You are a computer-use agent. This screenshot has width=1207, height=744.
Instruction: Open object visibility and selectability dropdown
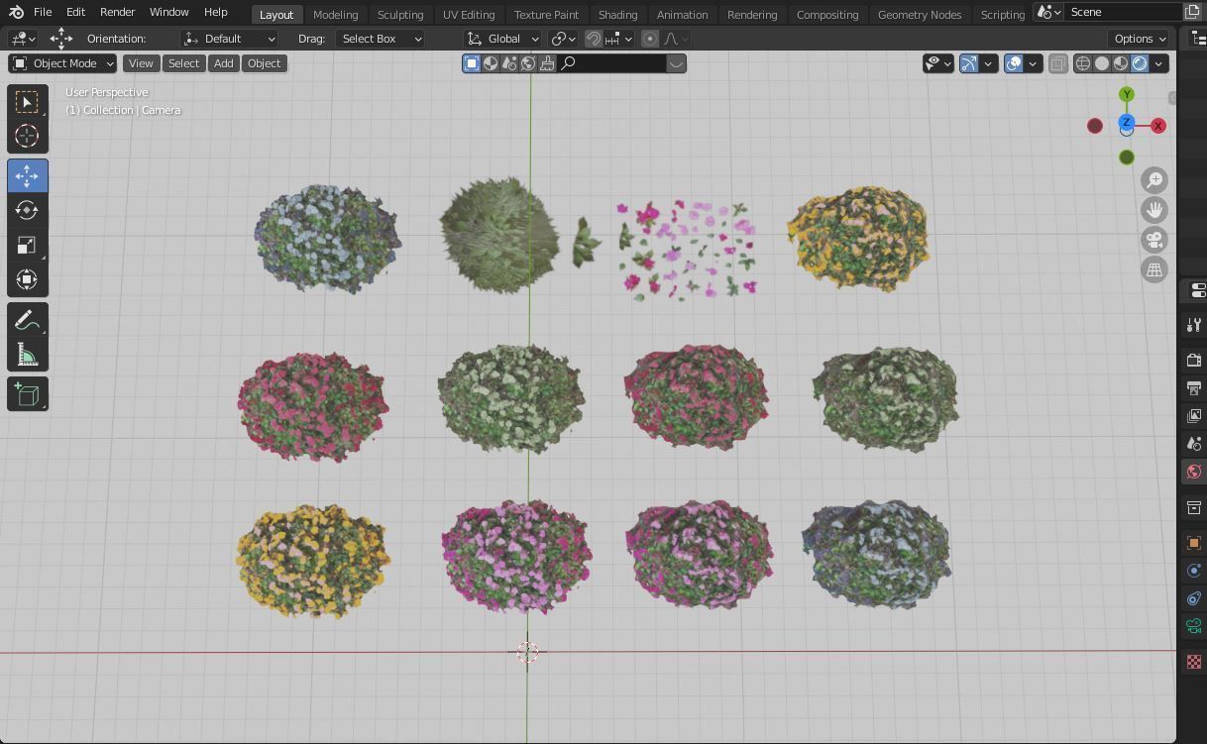pyautogui.click(x=937, y=63)
